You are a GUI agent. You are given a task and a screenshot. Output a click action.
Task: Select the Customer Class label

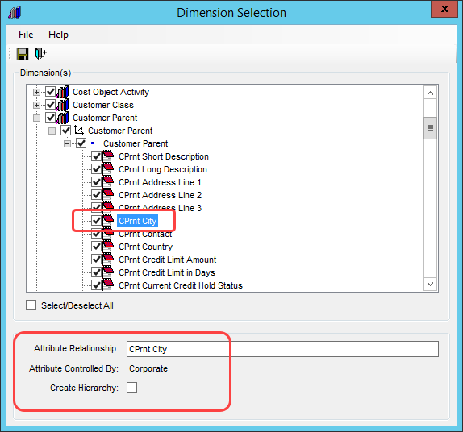[x=103, y=105]
